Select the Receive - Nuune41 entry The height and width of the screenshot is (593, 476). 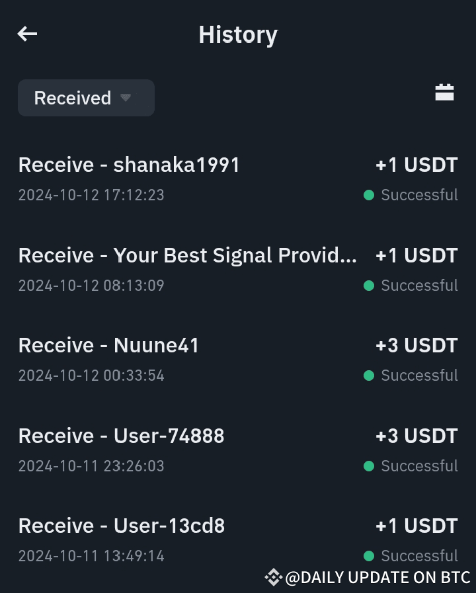pos(108,345)
